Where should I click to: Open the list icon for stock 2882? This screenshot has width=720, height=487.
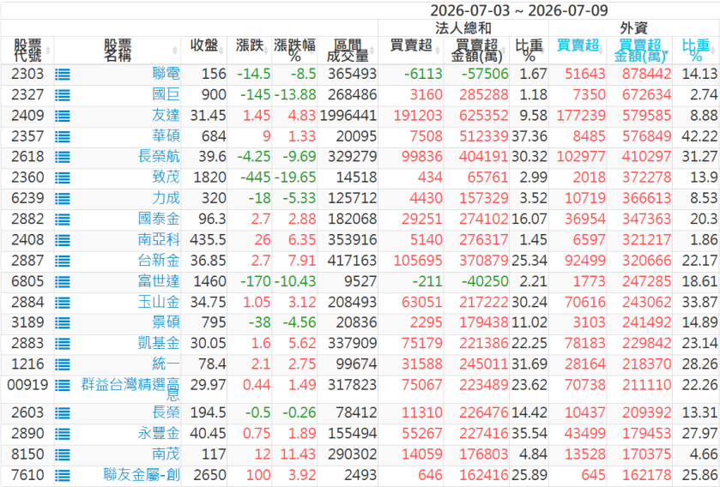click(63, 219)
